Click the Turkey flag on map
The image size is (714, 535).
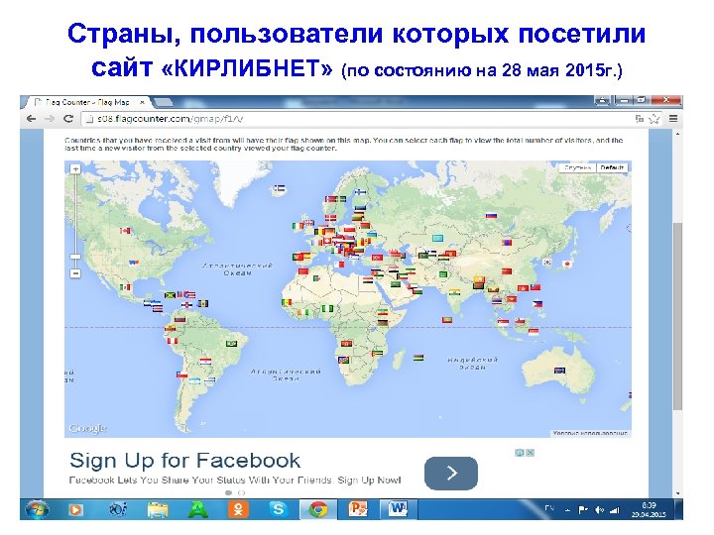coord(378,258)
